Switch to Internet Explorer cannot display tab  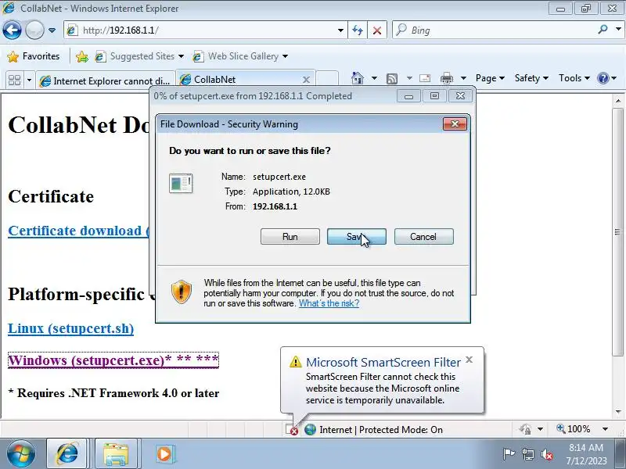click(x=106, y=81)
